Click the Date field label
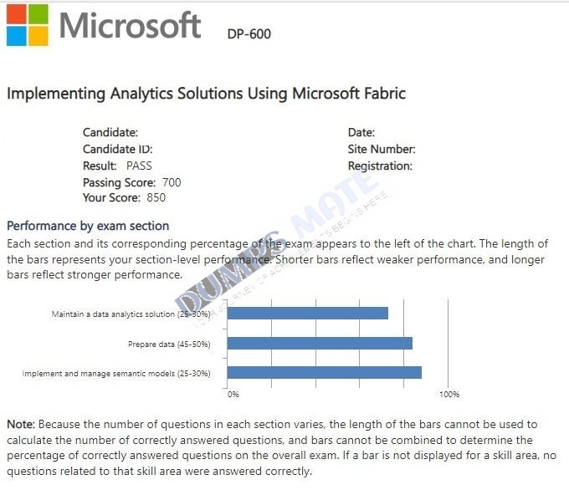 (x=361, y=132)
